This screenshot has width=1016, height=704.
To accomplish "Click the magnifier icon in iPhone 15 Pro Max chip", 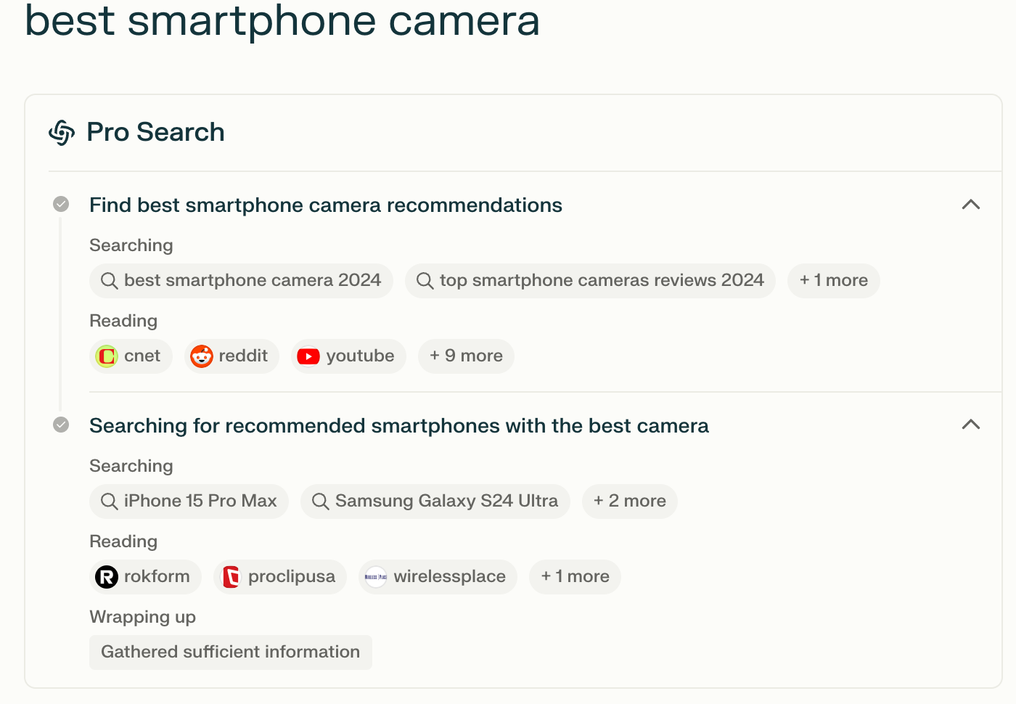I will [109, 502].
